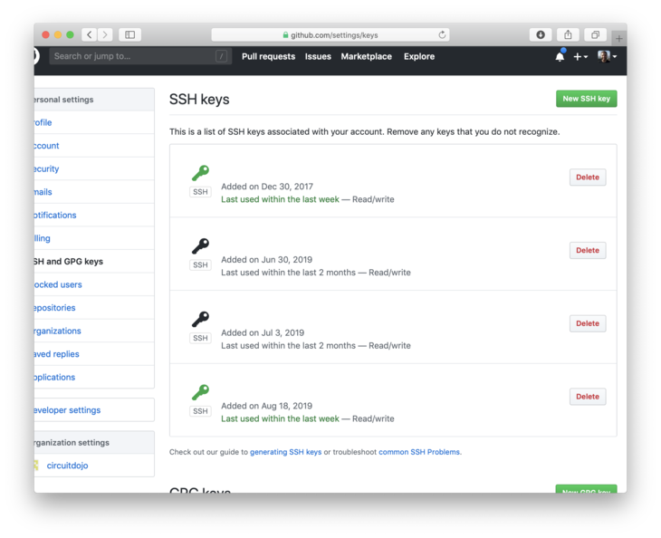Focus the Search or jump to field
This screenshot has width=661, height=538.
pyautogui.click(x=140, y=56)
